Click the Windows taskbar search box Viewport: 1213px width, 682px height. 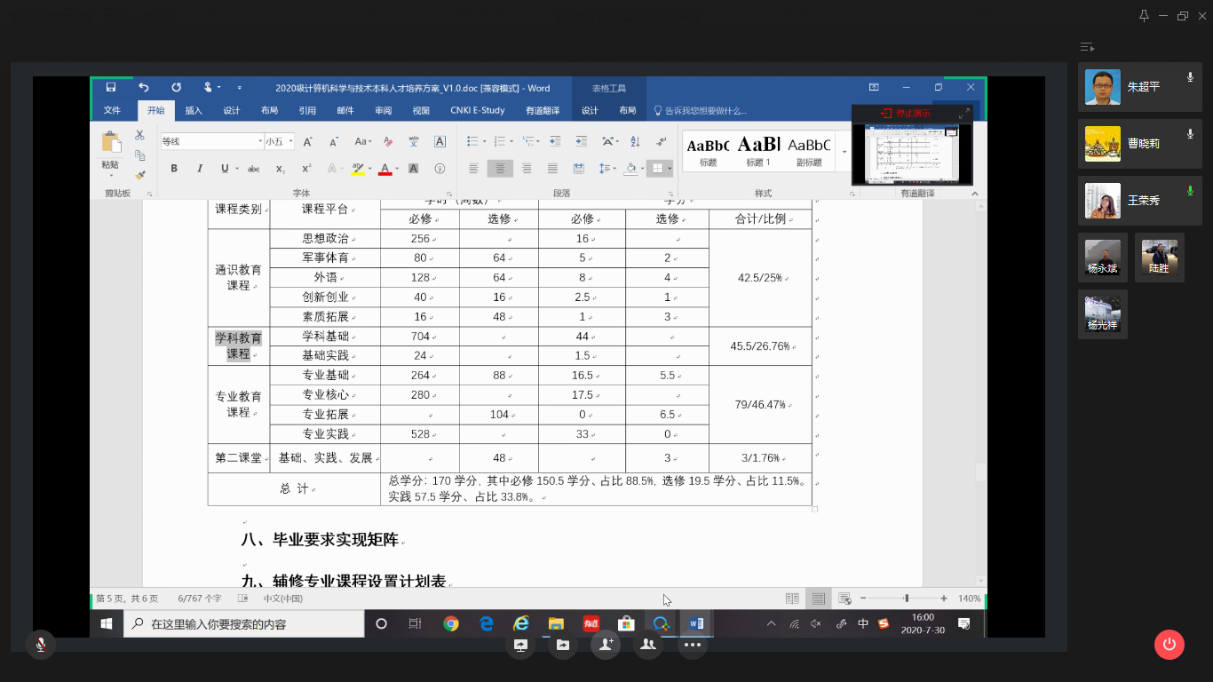(244, 624)
